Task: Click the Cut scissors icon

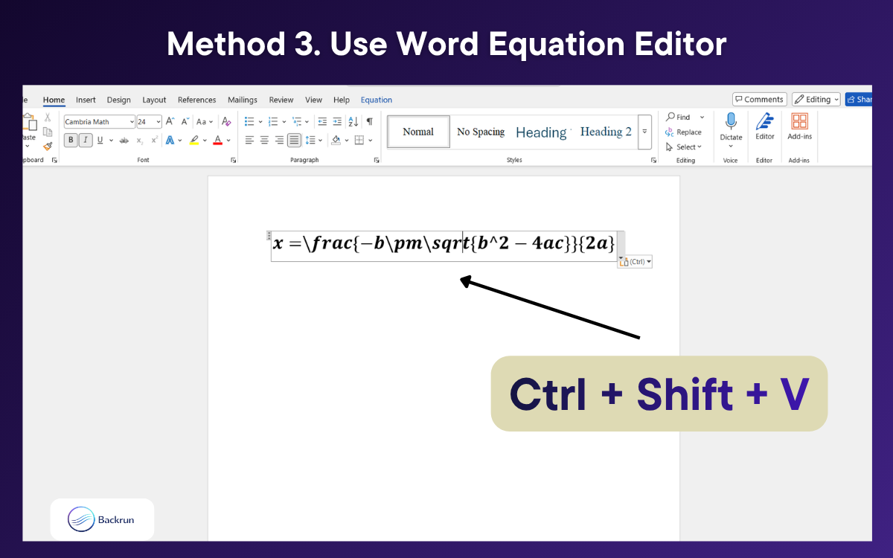Action: (48, 118)
